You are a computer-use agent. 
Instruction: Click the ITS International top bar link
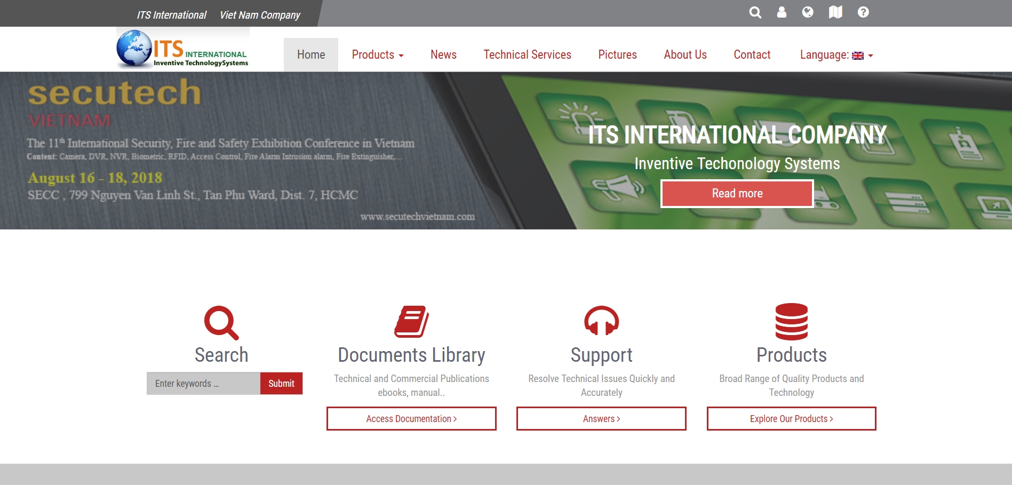coord(171,15)
